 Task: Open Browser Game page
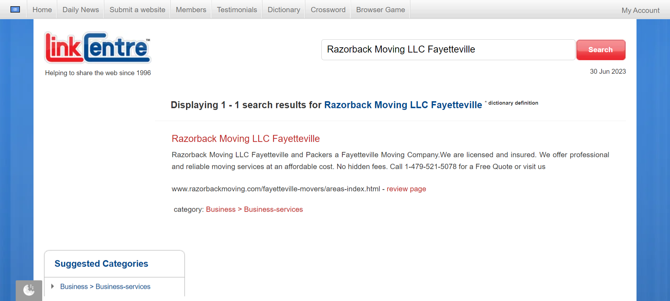(380, 10)
